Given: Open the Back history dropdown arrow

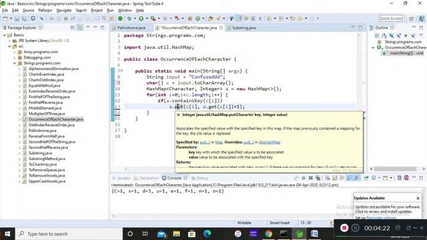Looking at the screenshot, I should coord(306,18).
